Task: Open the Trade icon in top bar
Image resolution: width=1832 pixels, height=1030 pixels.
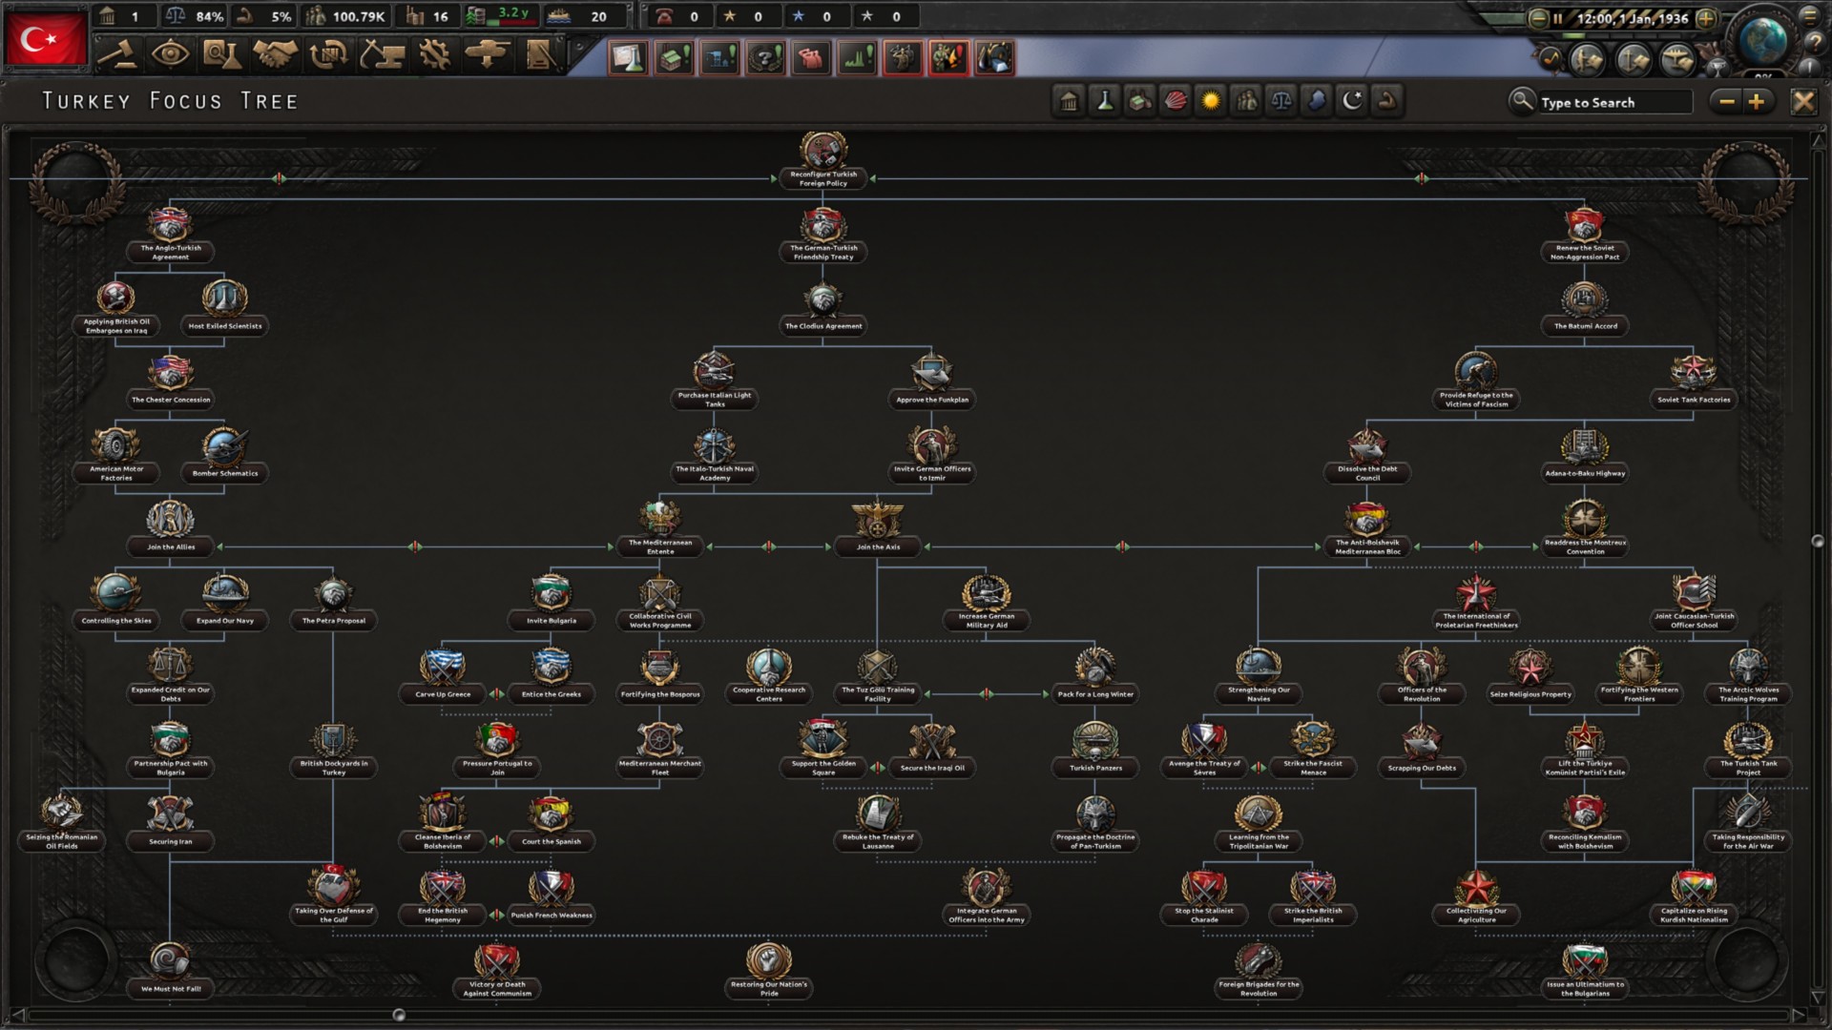Action: pos(327,55)
